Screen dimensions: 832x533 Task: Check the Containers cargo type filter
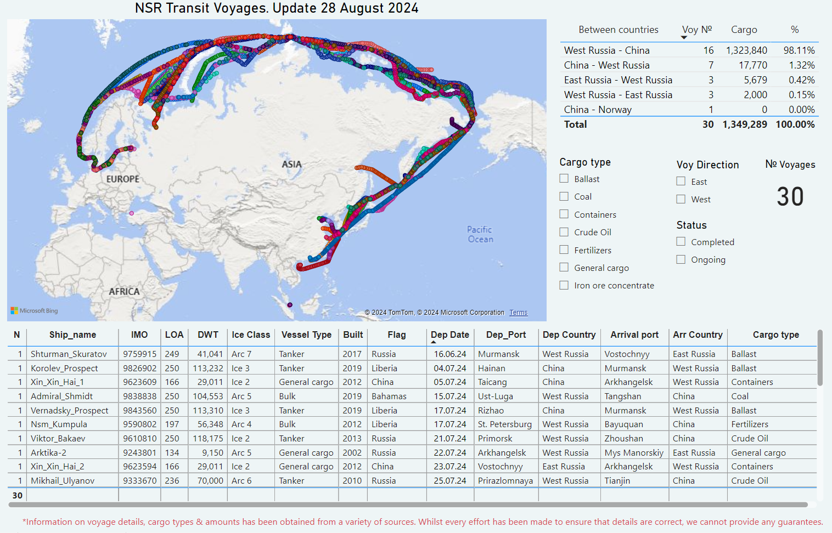[564, 214]
